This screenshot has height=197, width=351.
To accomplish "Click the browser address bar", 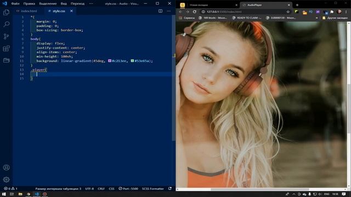I will (245, 11).
